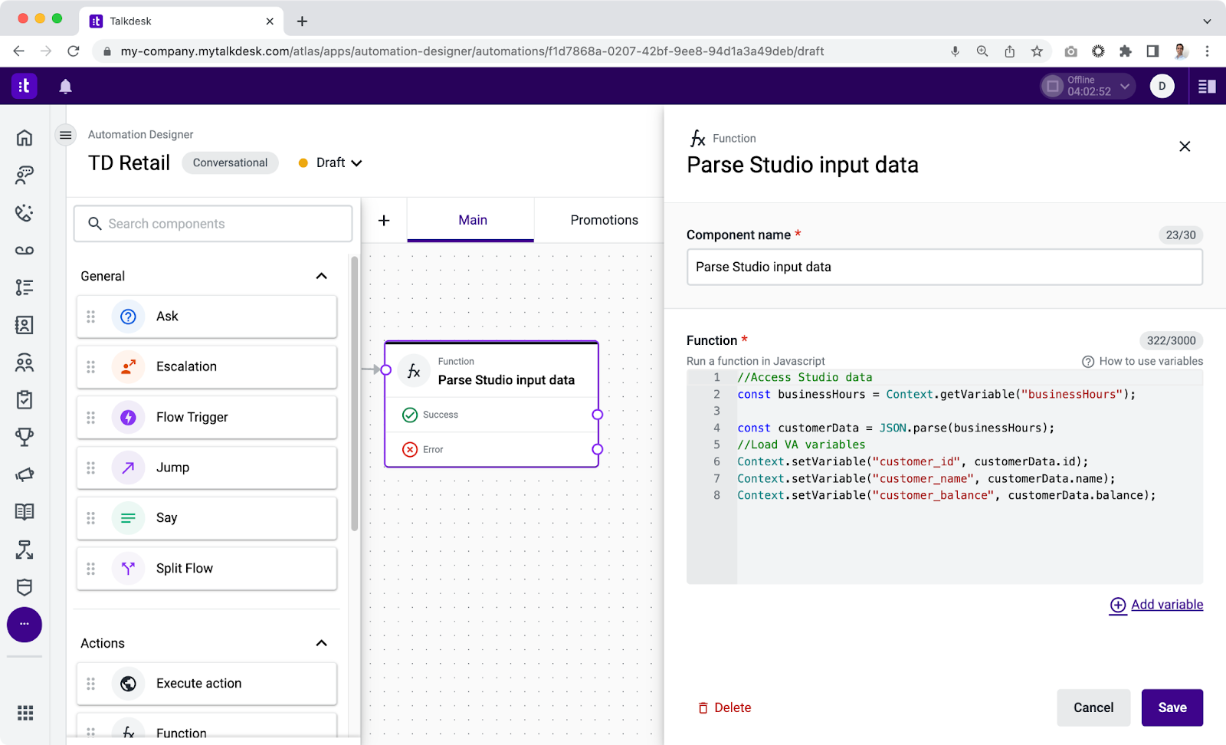Select the Jump component

[x=207, y=468]
